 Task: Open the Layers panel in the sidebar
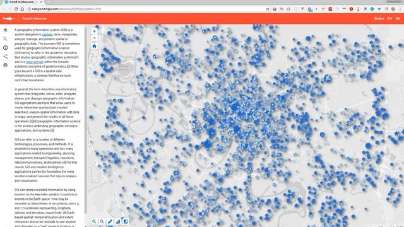click(6, 30)
